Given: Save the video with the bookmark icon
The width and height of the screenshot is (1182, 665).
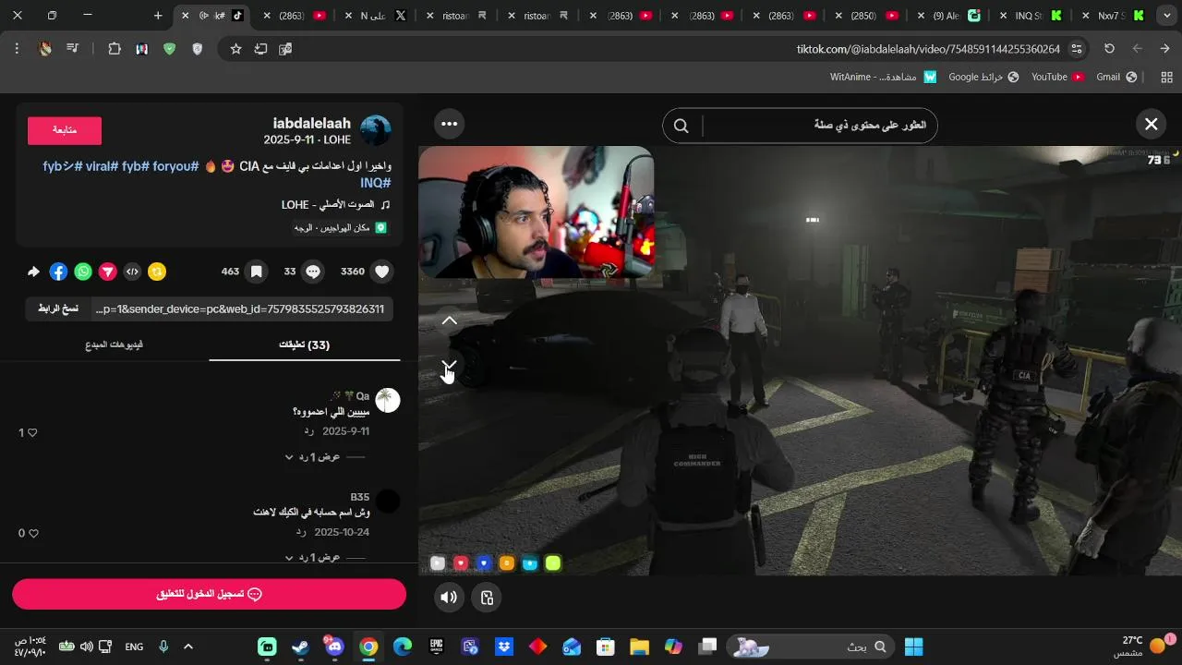Looking at the screenshot, I should click(257, 272).
